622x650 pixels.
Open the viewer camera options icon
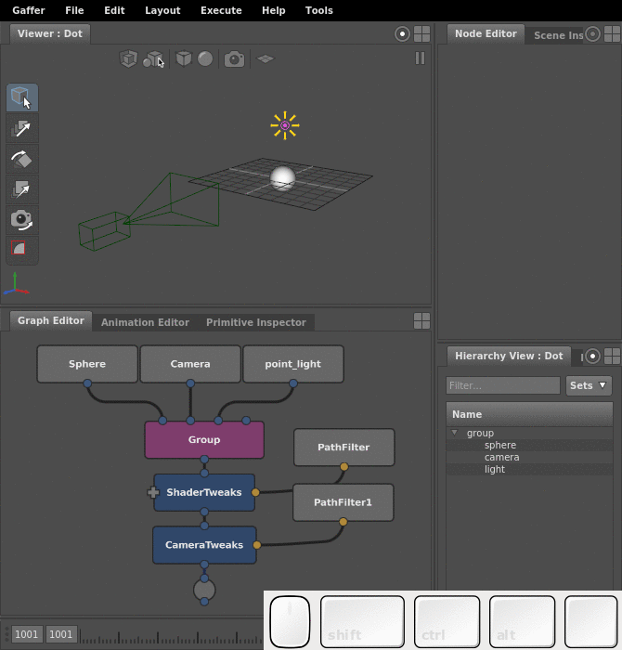[x=234, y=58]
